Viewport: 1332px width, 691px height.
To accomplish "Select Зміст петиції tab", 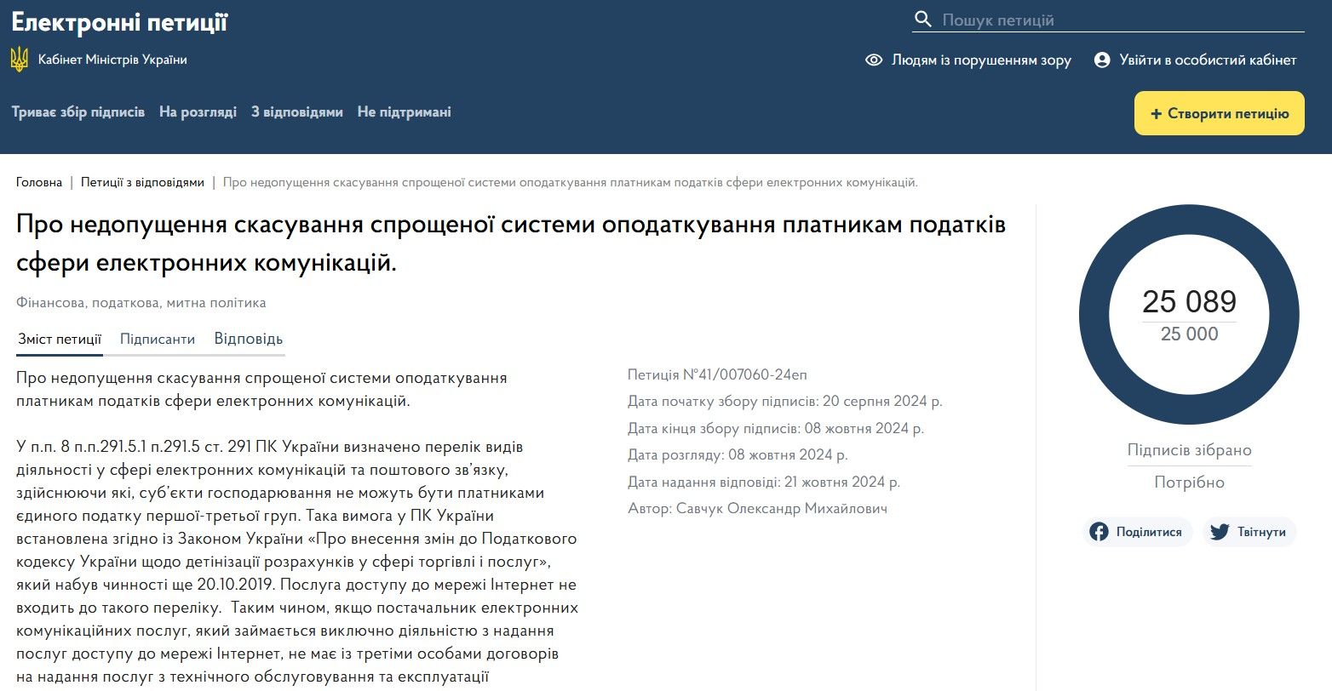I will [58, 339].
